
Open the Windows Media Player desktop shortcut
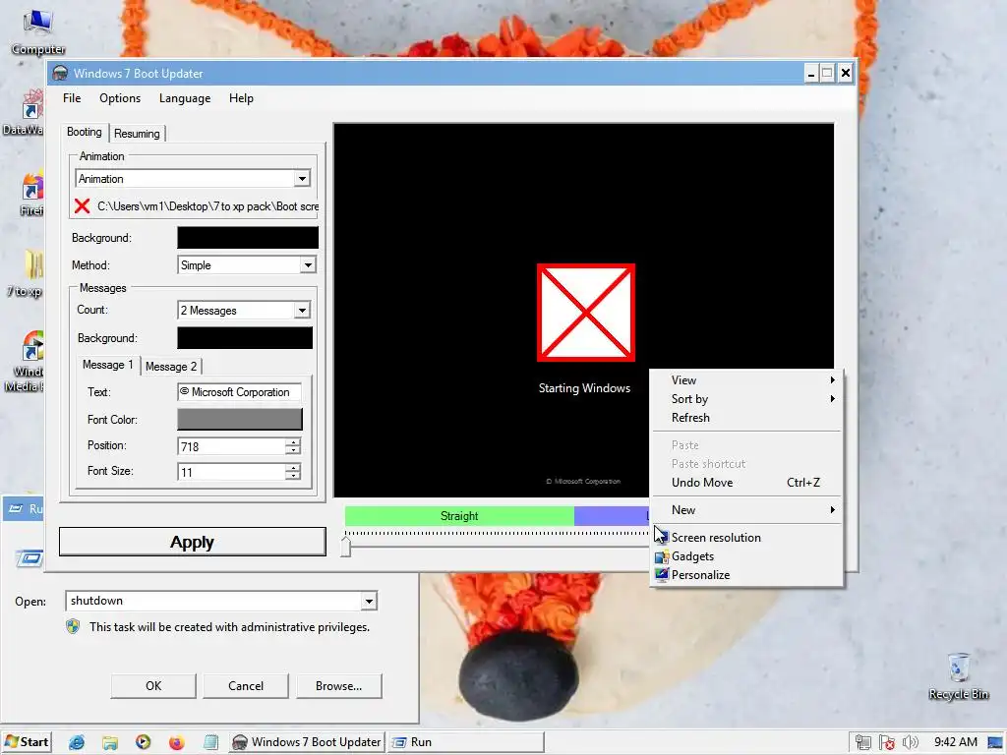[25, 362]
